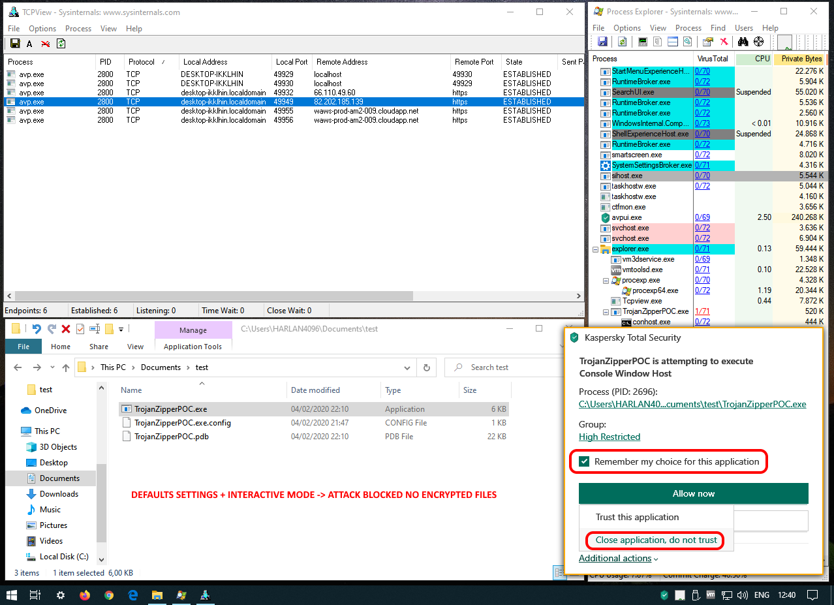The height and width of the screenshot is (605, 834).
Task: Click the crosshair find-window target icon
Action: click(x=758, y=42)
